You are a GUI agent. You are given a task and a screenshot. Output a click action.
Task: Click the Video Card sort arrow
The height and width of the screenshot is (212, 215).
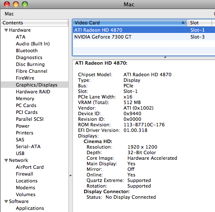[183, 23]
